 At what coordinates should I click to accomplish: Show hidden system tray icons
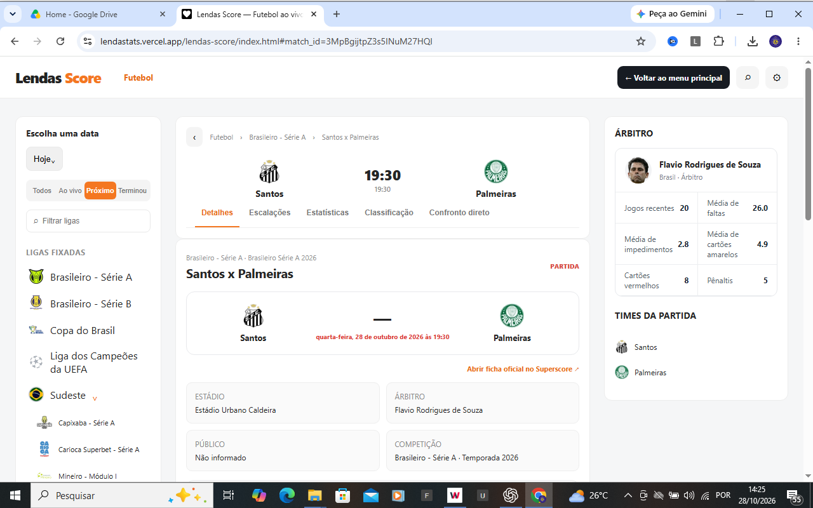point(628,495)
